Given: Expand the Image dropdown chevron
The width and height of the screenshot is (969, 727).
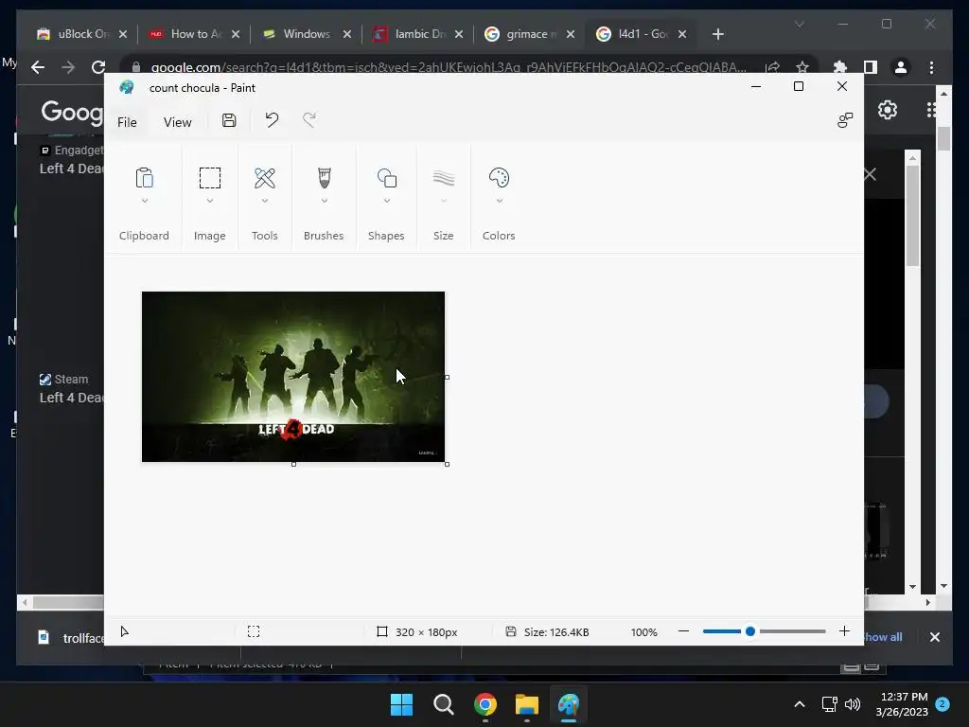Looking at the screenshot, I should (x=209, y=201).
